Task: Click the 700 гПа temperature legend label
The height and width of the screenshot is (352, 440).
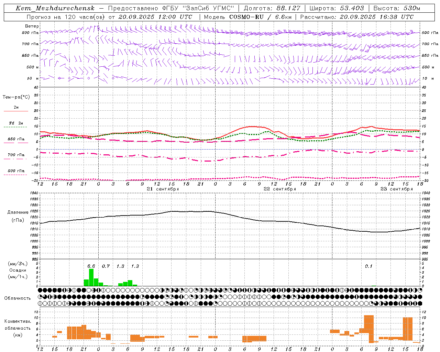Action: click(x=16, y=155)
